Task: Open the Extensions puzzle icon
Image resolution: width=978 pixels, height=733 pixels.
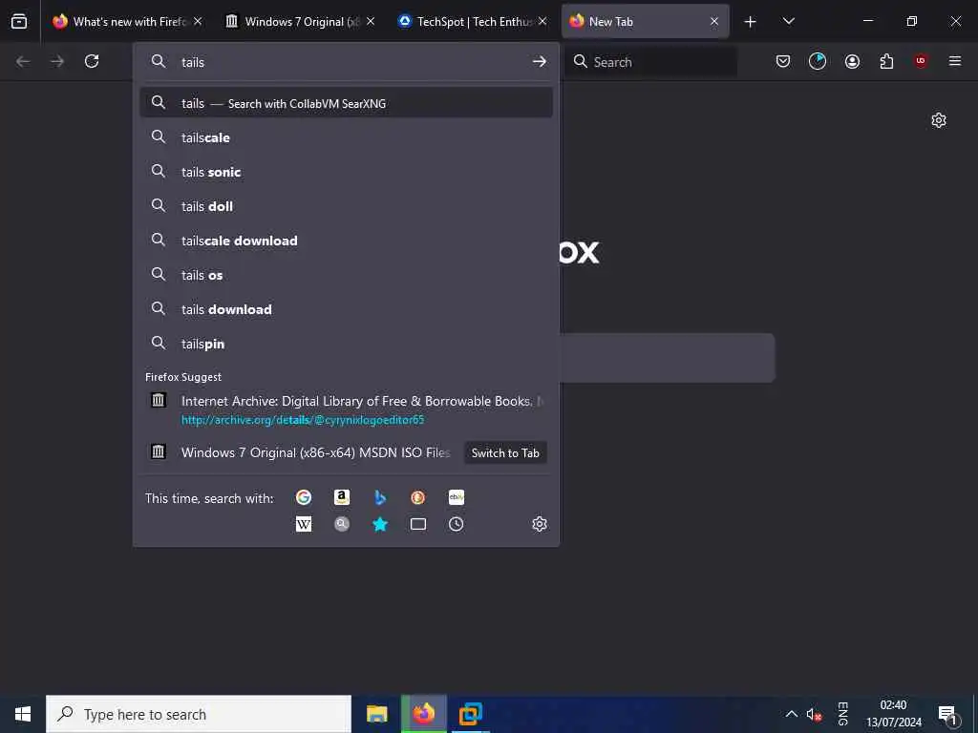Action: tap(886, 61)
